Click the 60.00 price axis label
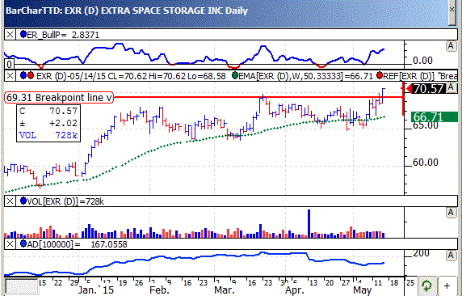Viewport: 462px width, 296px height. (426, 163)
